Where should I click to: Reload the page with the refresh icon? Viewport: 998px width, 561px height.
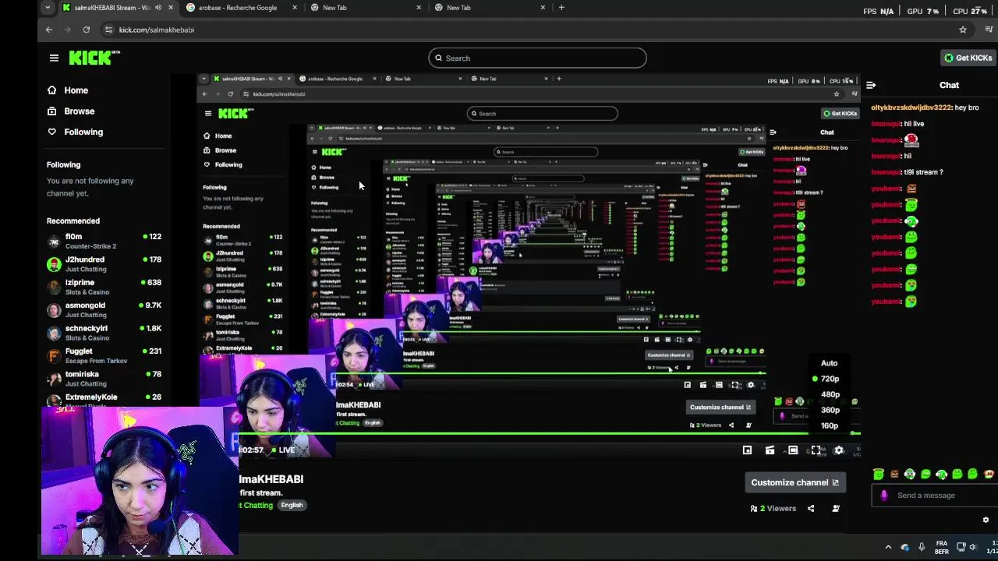(x=87, y=30)
